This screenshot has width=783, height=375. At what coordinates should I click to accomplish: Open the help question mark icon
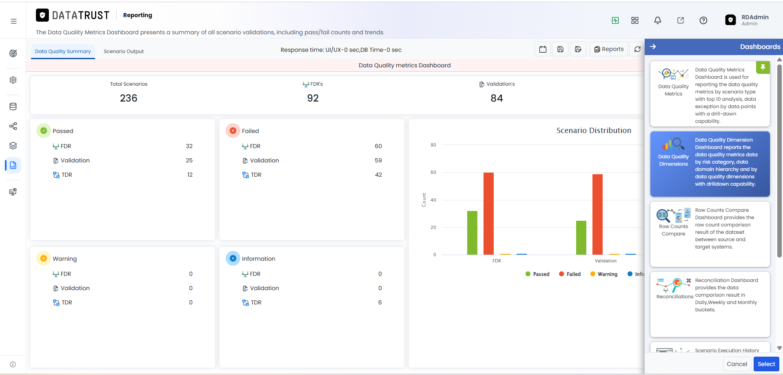coord(703,20)
